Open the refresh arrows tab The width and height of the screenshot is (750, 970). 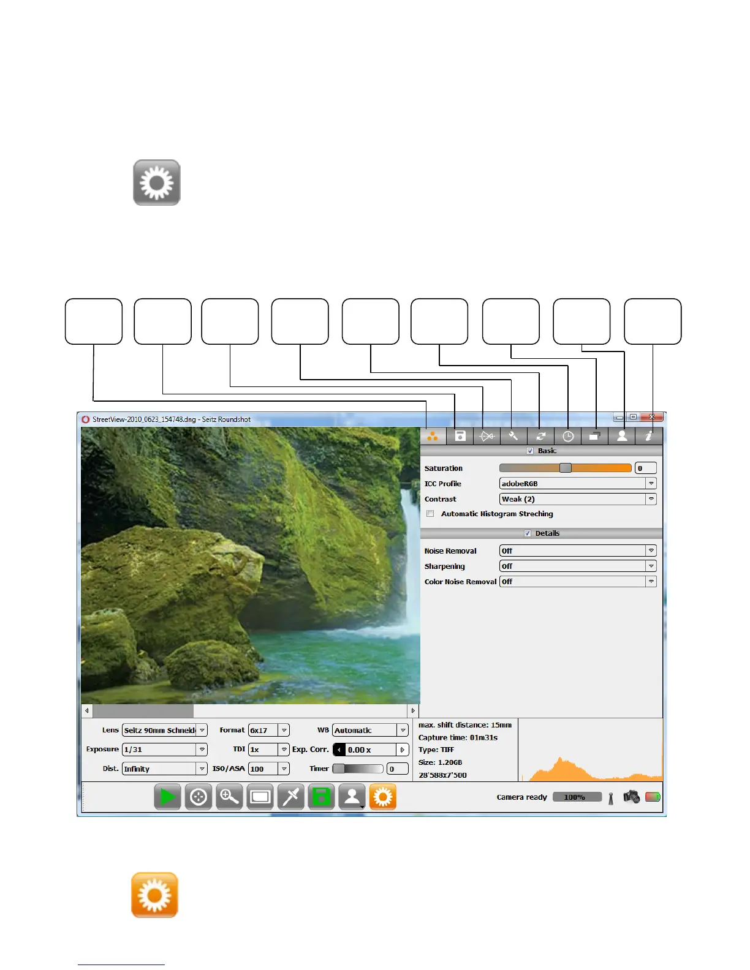point(540,436)
